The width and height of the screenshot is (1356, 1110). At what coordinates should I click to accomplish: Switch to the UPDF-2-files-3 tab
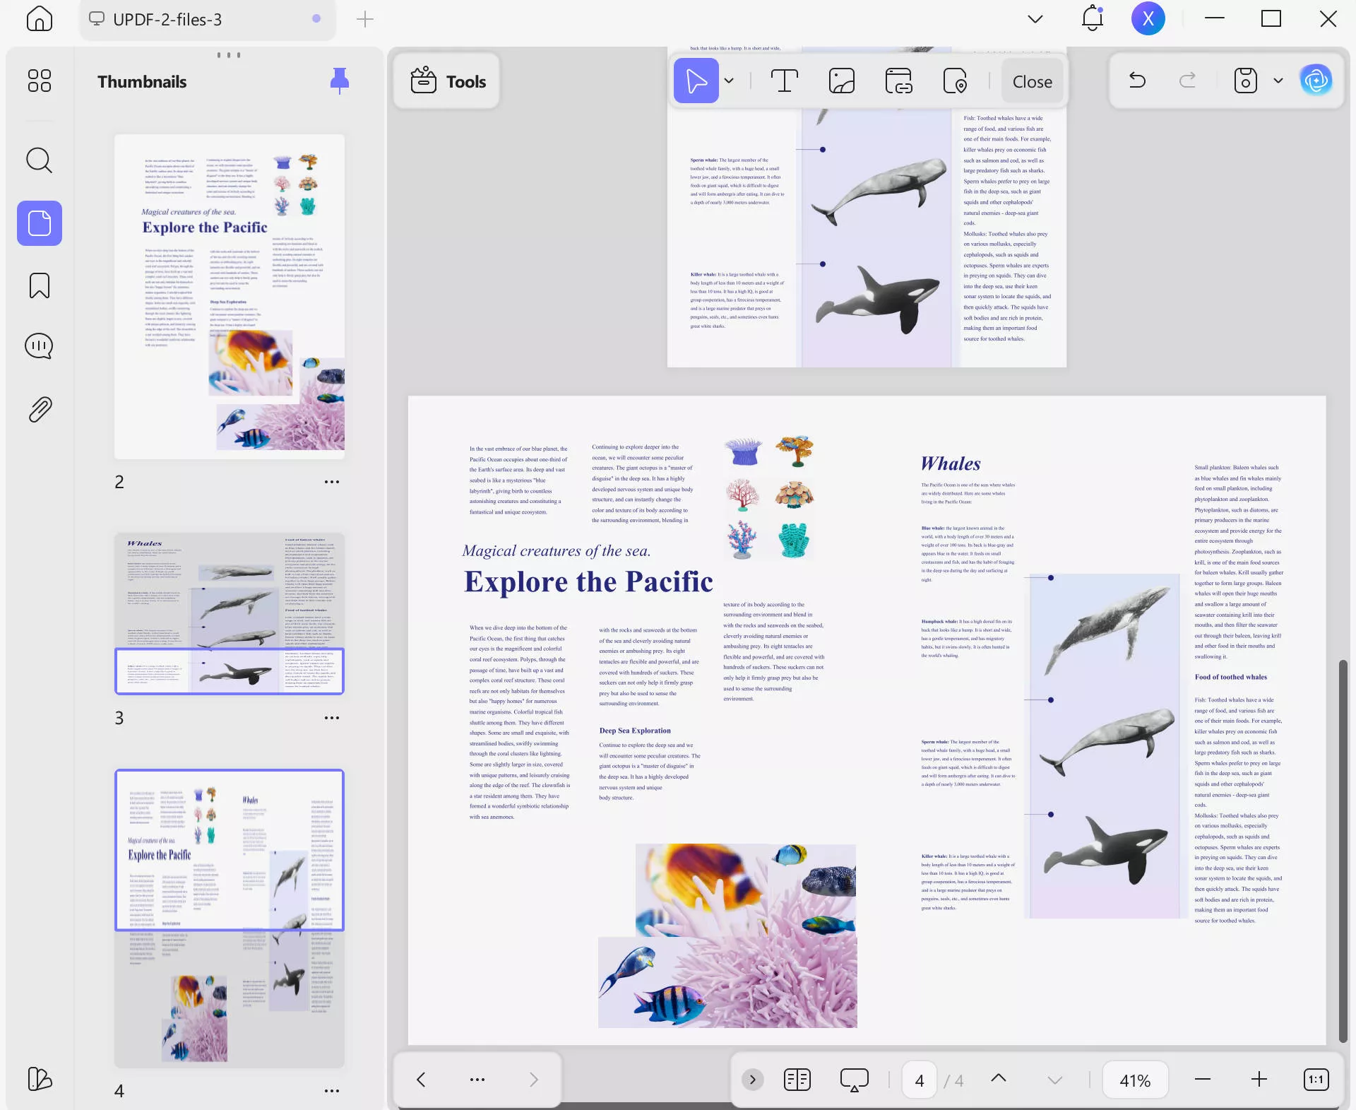click(167, 20)
